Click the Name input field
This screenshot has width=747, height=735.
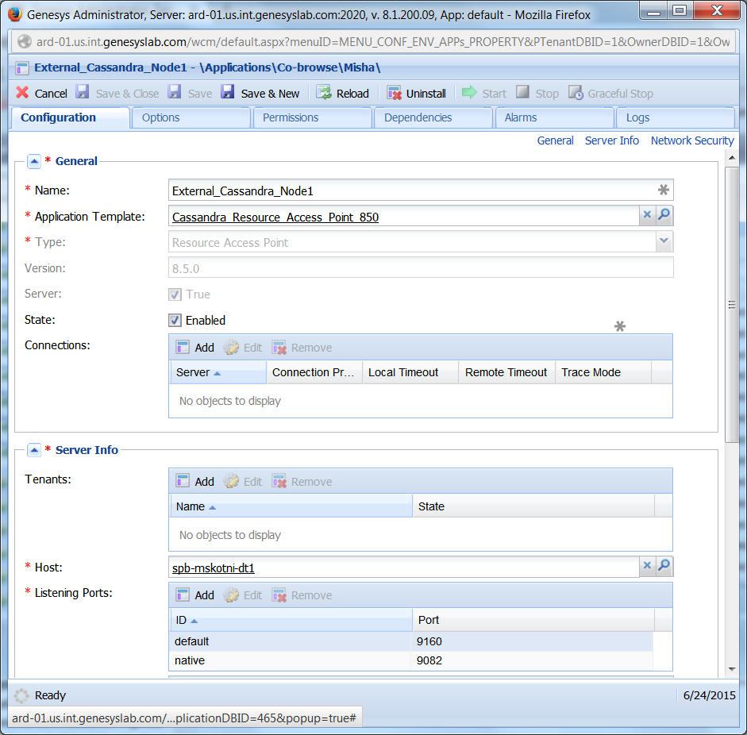click(421, 190)
